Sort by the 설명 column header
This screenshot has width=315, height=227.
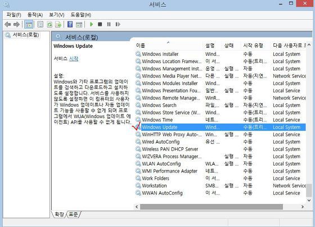pos(213,46)
